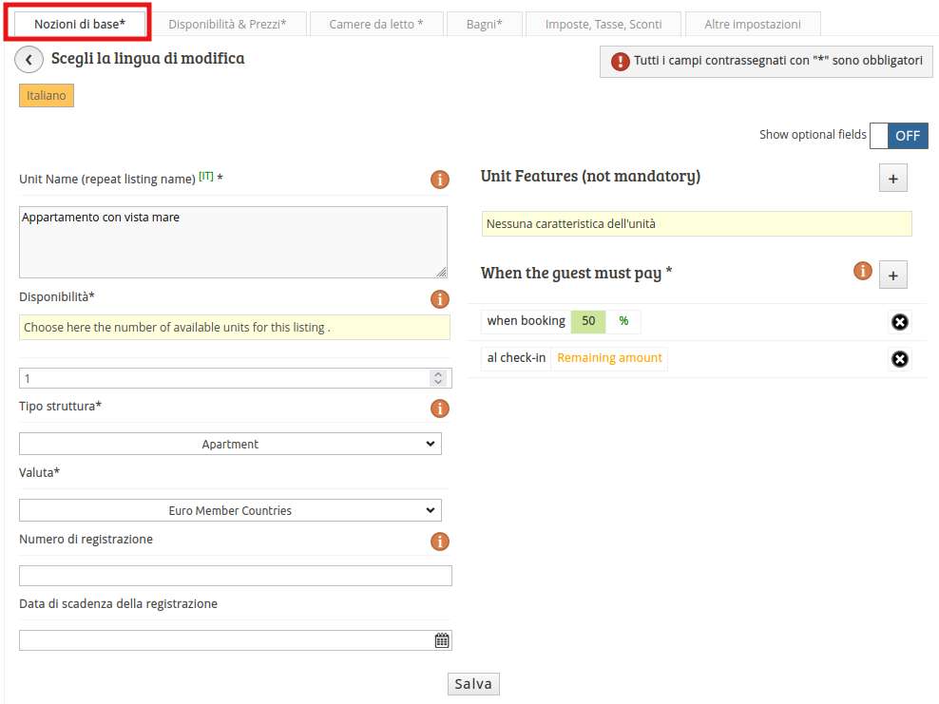
Task: Switch to Disponibilità & Prezzi tab
Action: click(x=227, y=24)
